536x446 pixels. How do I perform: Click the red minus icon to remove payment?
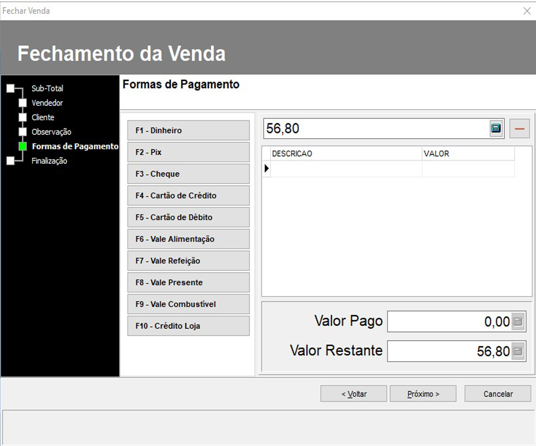[519, 128]
